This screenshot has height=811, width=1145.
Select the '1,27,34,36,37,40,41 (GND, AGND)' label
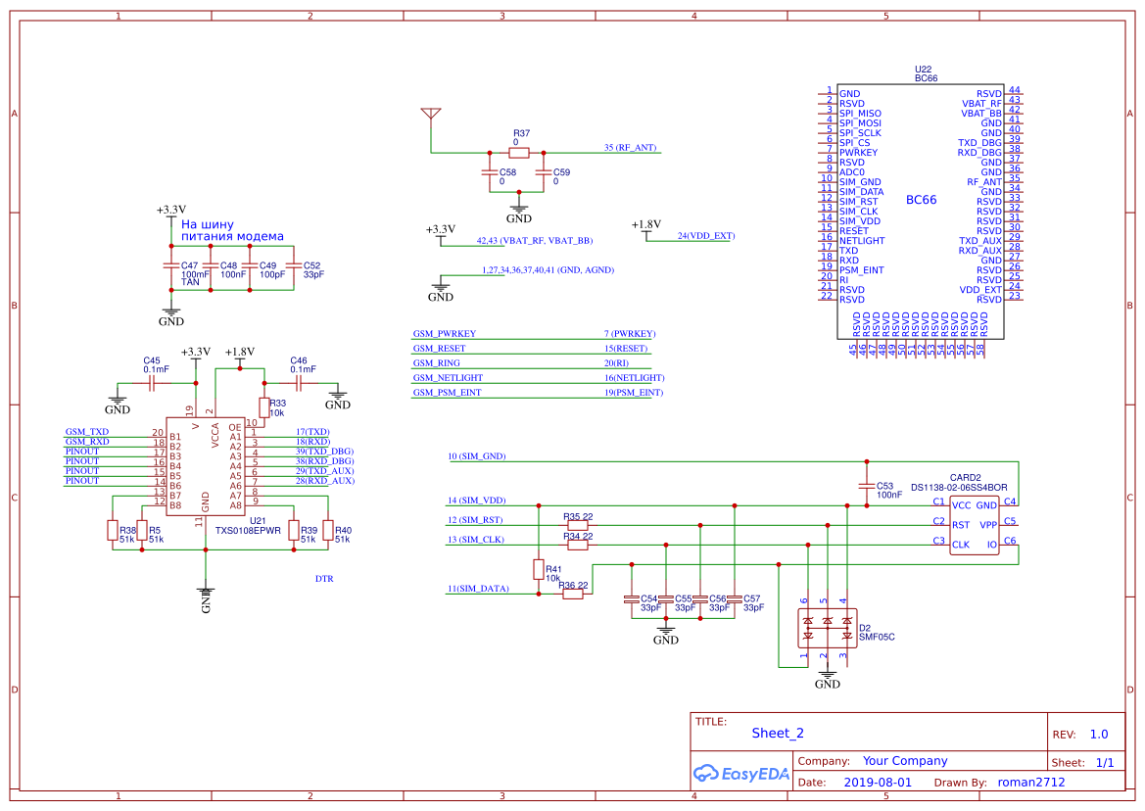[548, 270]
